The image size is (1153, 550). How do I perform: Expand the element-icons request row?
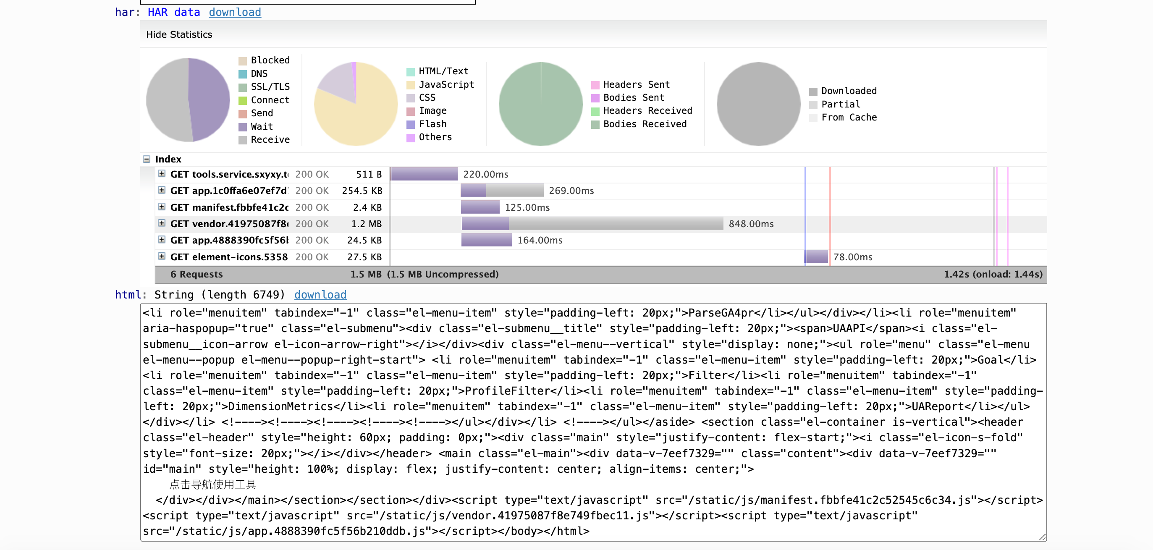(x=162, y=257)
